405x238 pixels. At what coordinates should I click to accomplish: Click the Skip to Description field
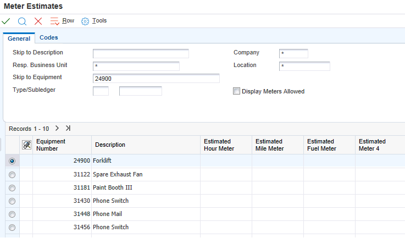(x=141, y=53)
